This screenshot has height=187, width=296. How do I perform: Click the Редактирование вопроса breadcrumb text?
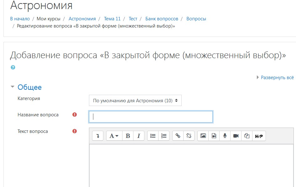[96, 26]
